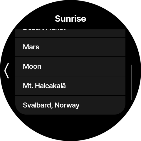The width and height of the screenshot is (141, 141).
Task: Choose the Moon location
Action: coord(70,66)
